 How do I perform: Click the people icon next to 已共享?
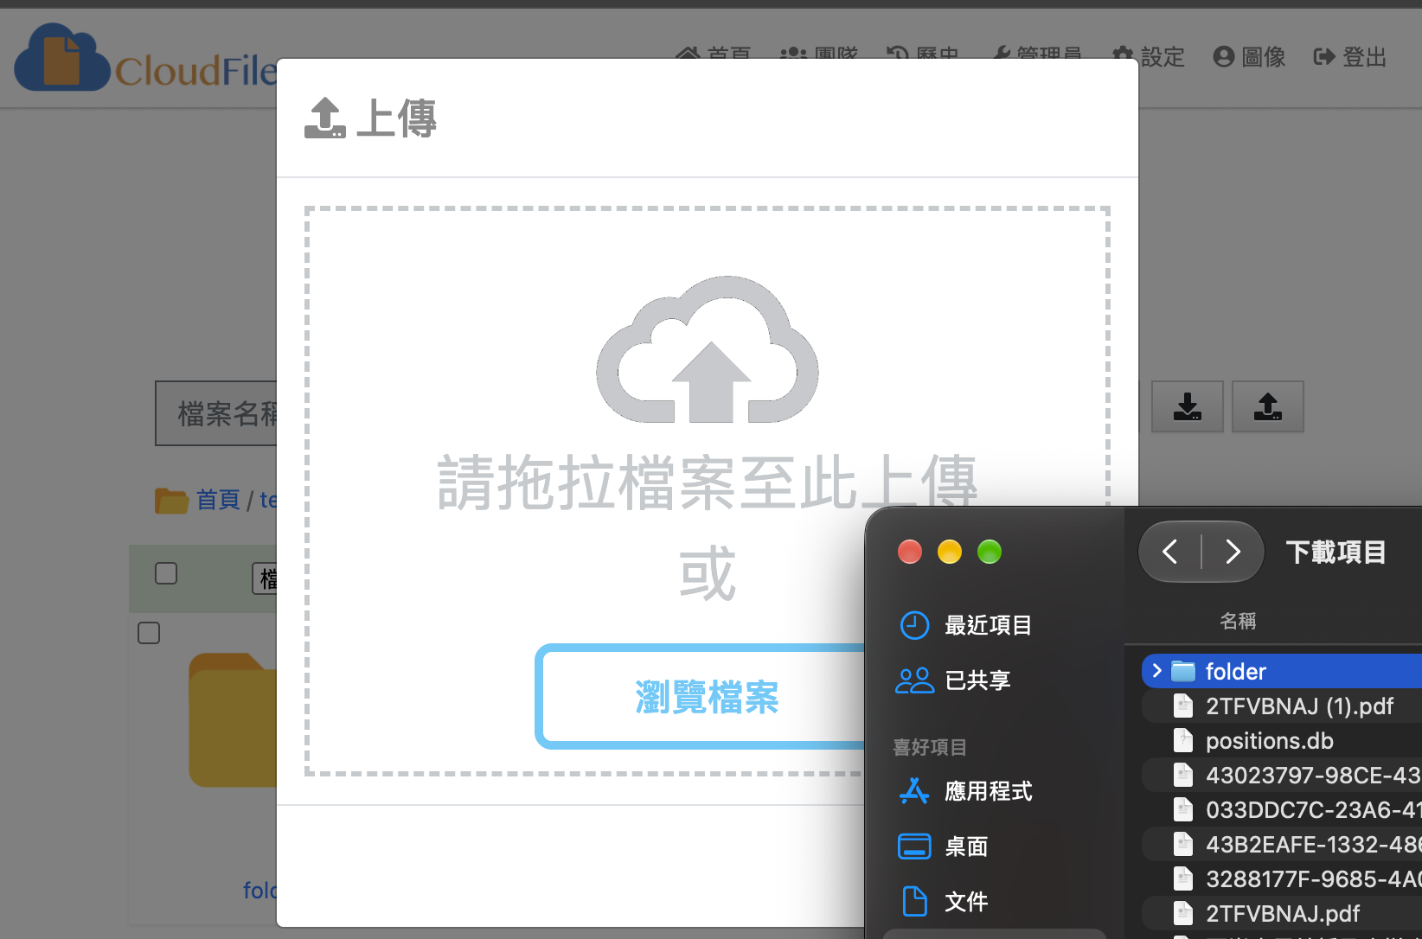click(x=914, y=680)
